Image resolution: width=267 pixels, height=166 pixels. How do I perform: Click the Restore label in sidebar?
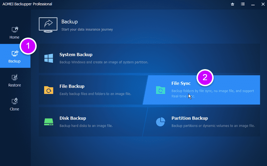click(x=15, y=85)
